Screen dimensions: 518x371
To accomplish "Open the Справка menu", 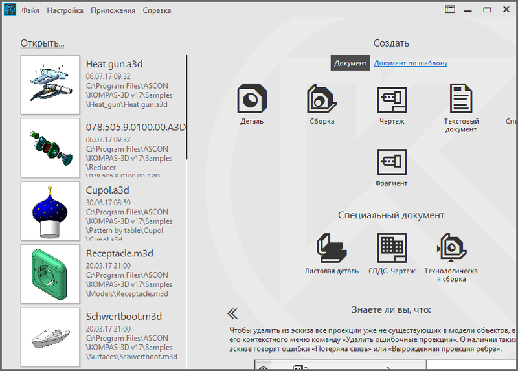I will (157, 10).
